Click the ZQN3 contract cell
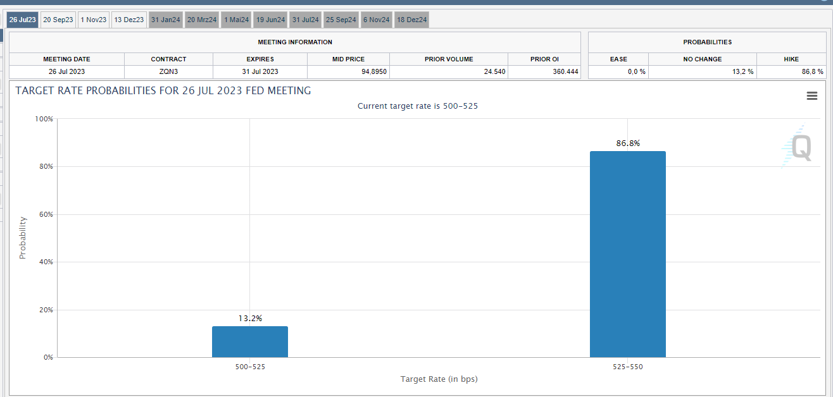833x397 pixels. tap(168, 71)
